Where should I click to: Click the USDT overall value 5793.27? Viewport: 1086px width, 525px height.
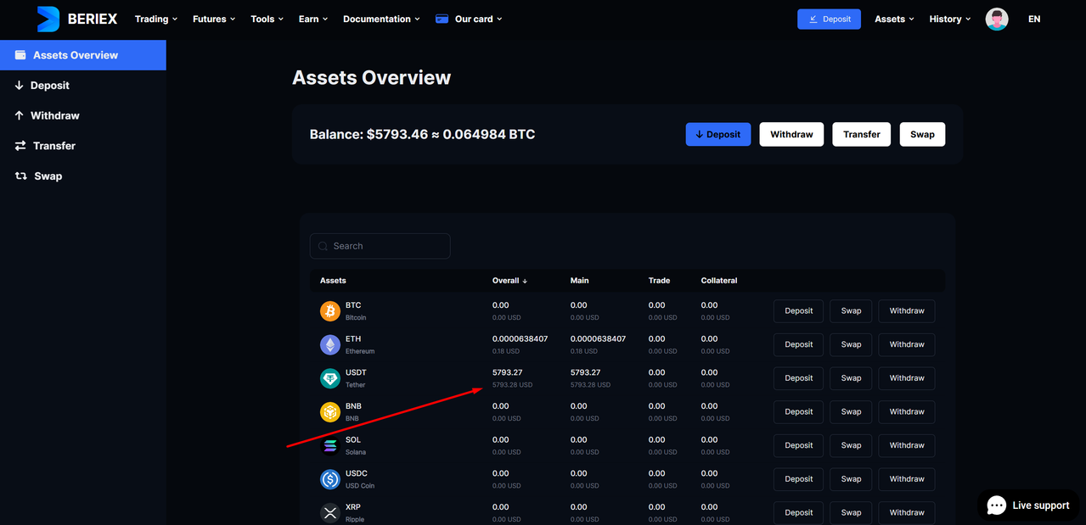coord(507,372)
